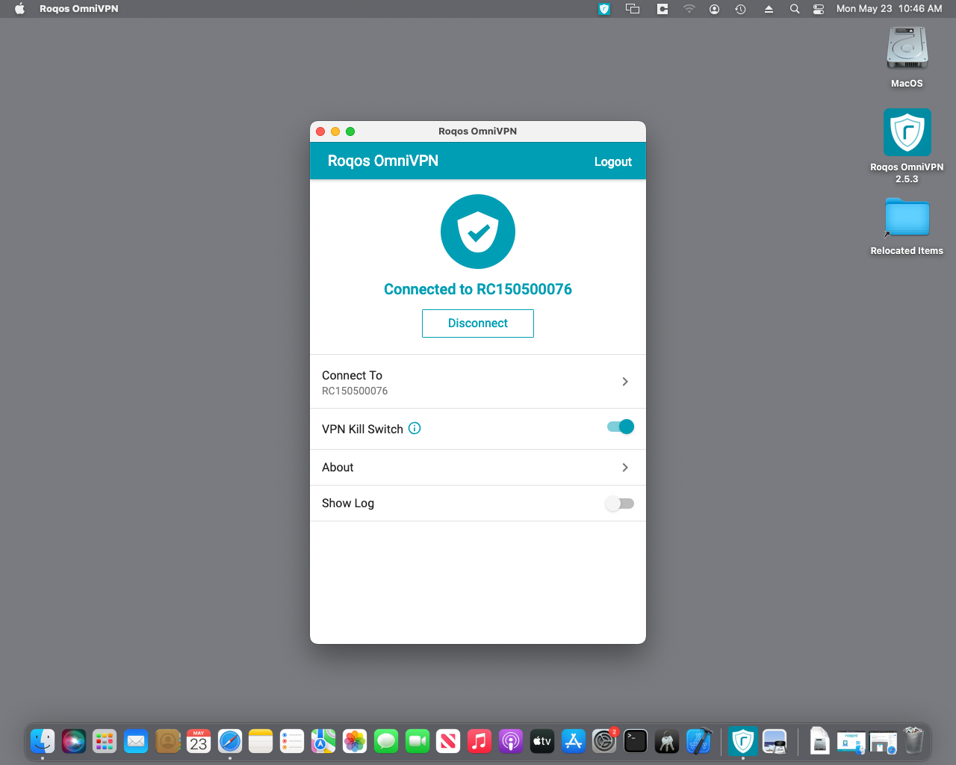Open Calendar from the Dock
This screenshot has height=765, width=956.
[x=199, y=741]
